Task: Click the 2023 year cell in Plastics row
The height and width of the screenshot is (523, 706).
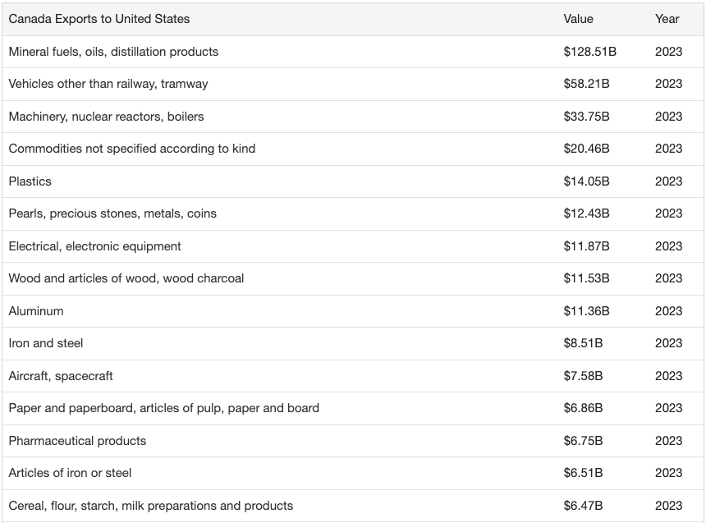Action: coord(668,181)
